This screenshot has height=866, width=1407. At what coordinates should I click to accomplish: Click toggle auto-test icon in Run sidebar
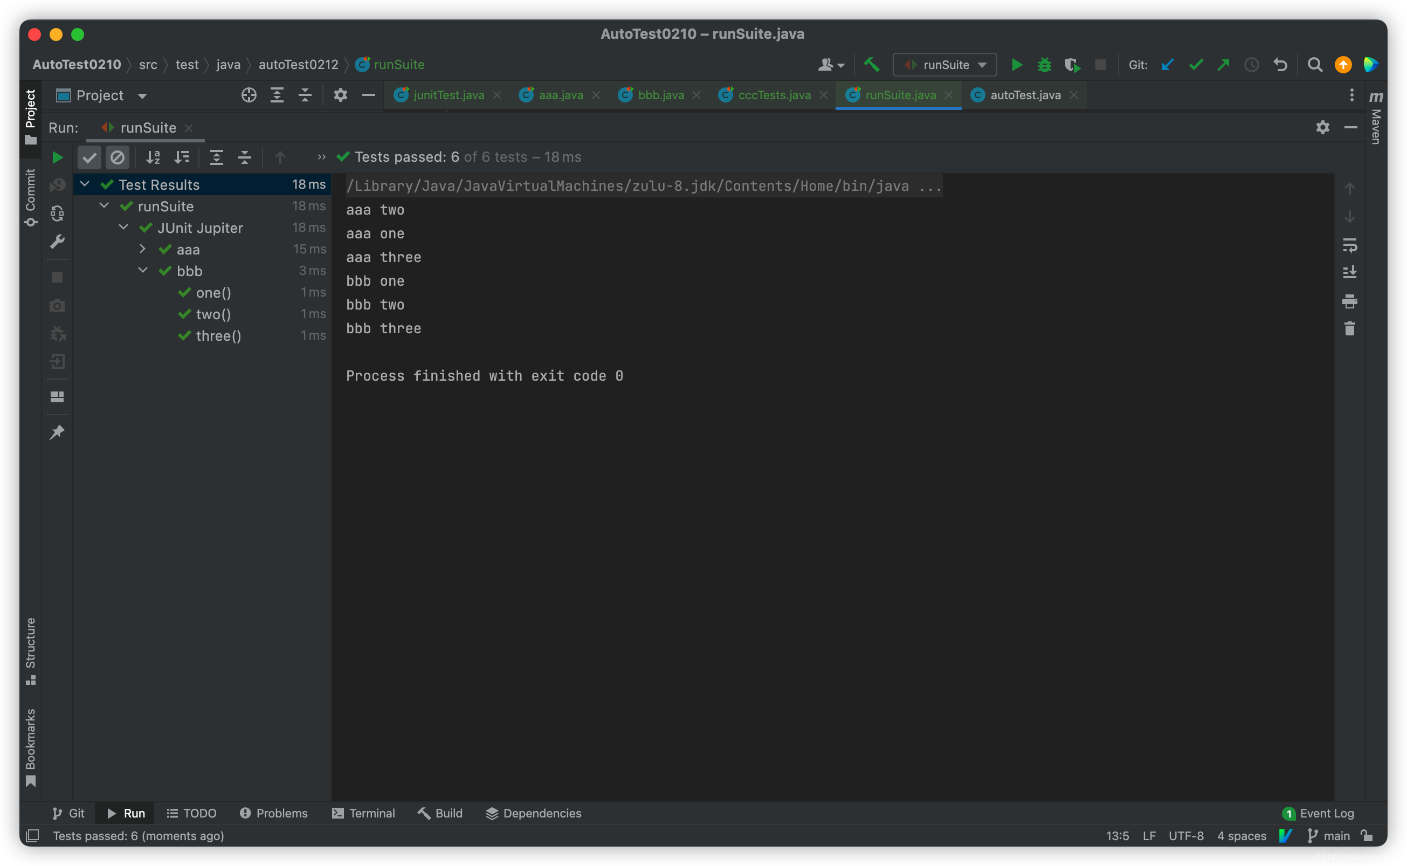57,214
